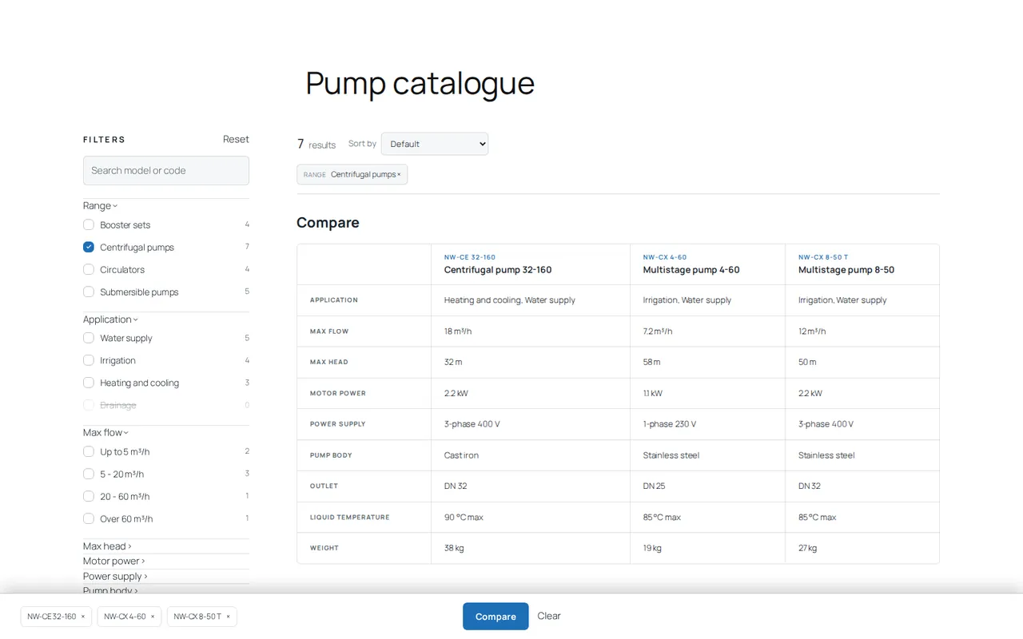The height and width of the screenshot is (639, 1023).
Task: Open the Sort by Default dropdown
Action: click(435, 144)
